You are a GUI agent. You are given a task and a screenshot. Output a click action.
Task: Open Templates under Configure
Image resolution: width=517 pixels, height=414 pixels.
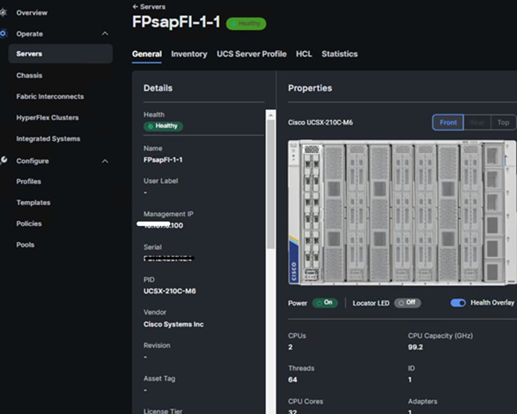click(x=34, y=203)
